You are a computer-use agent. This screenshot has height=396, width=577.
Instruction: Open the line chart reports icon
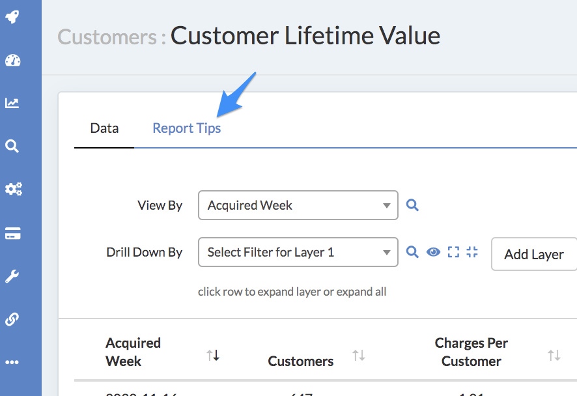12,103
